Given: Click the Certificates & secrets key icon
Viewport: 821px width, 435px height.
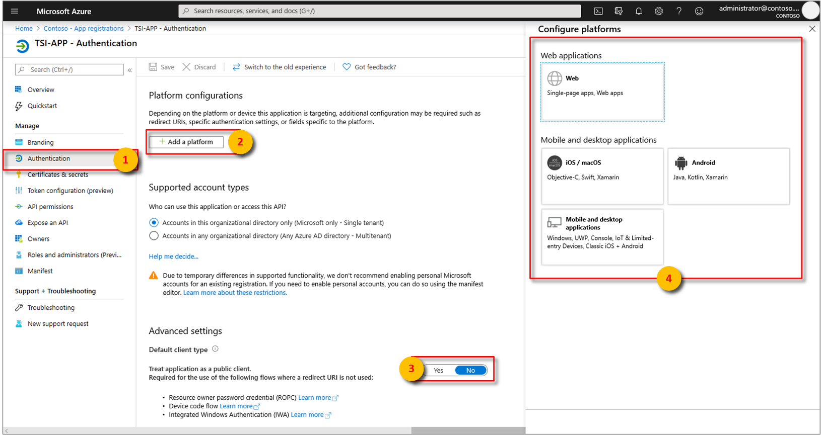Looking at the screenshot, I should coord(19,175).
